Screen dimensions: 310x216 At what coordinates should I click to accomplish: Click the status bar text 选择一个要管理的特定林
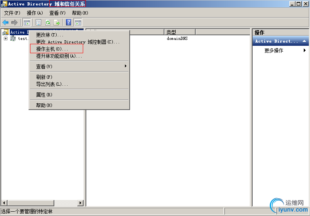[x=27, y=211]
